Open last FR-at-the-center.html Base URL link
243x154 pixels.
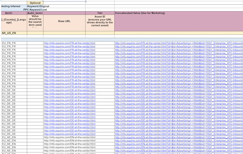pos(69,87)
